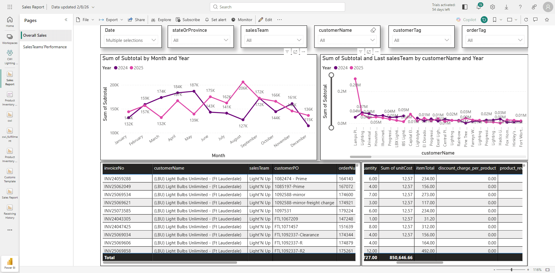Add report to favorites with star icon
Viewport: 555px width, 273px height.
547,20
